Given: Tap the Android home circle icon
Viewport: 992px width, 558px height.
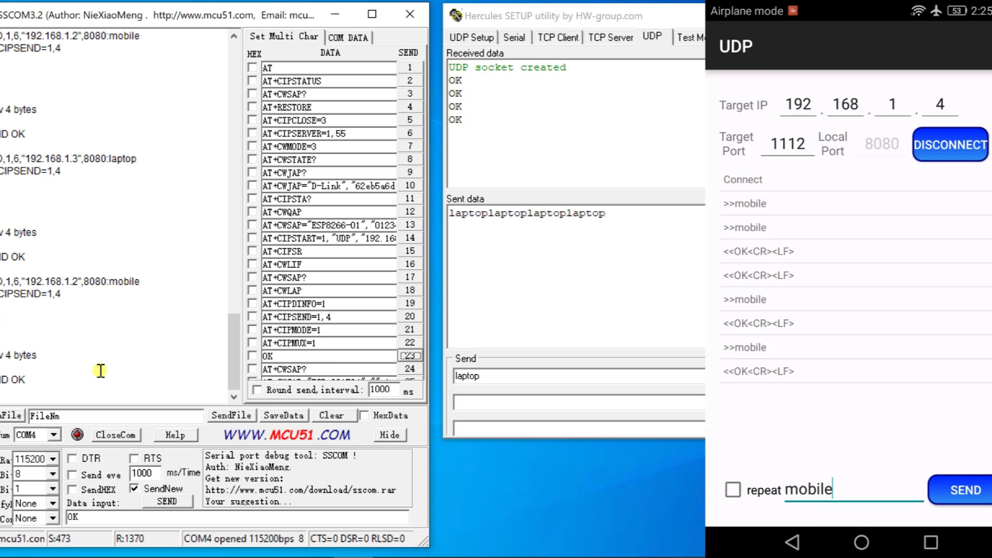Looking at the screenshot, I should (861, 542).
